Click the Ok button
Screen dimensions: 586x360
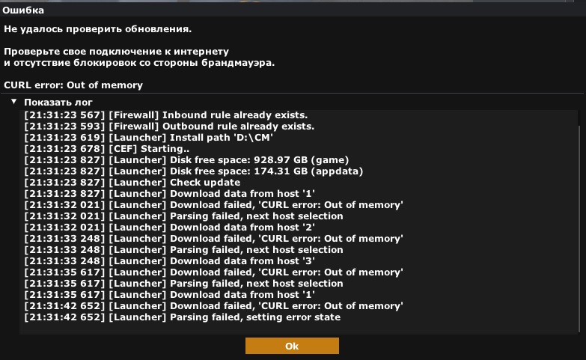click(292, 346)
